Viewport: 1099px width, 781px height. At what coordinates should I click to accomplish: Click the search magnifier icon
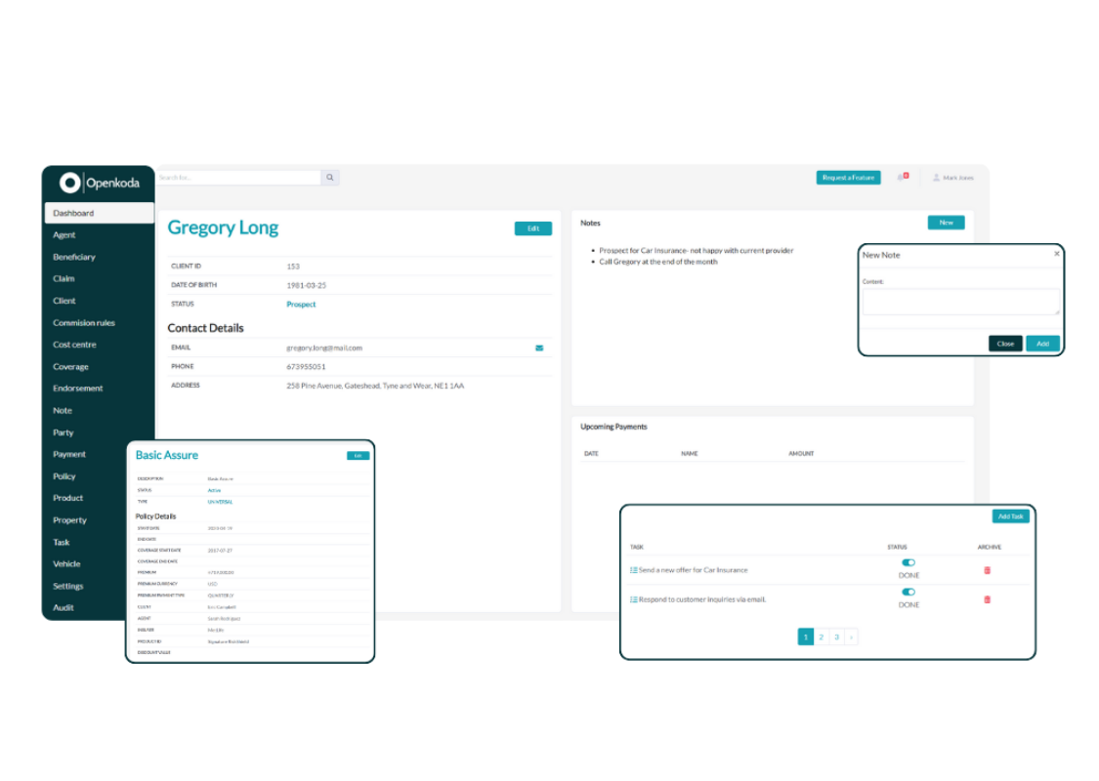pyautogui.click(x=329, y=177)
